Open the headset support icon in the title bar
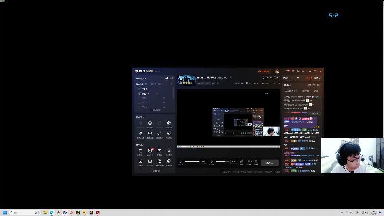This screenshot has height=216, width=384. click(x=293, y=71)
